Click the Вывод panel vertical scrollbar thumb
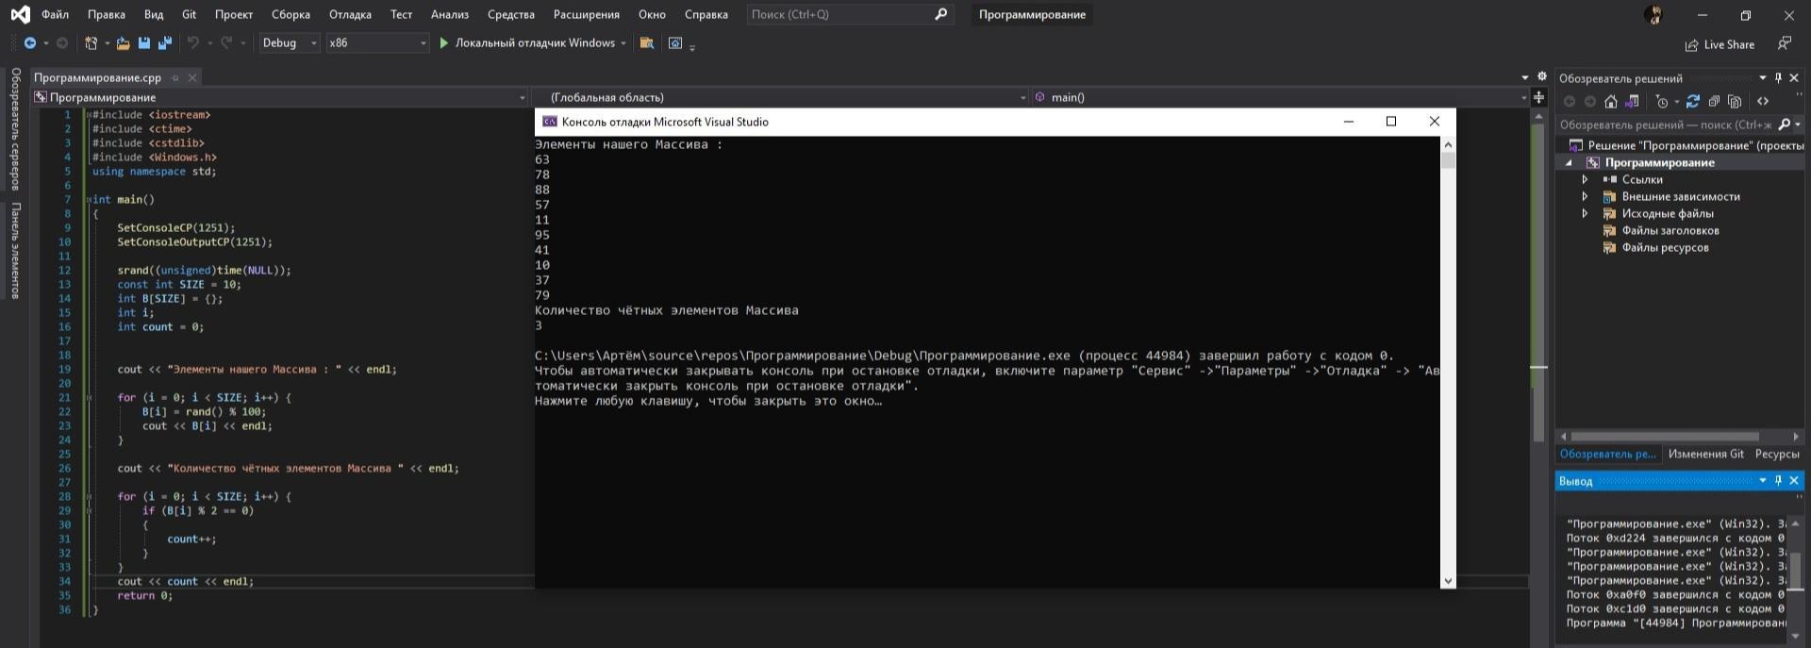 pyautogui.click(x=1796, y=571)
